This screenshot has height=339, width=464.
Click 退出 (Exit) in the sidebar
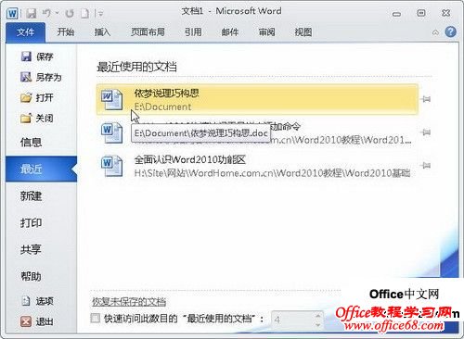[x=38, y=321]
